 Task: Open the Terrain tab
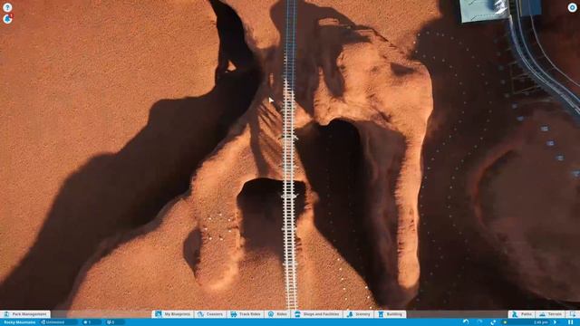coord(550,314)
